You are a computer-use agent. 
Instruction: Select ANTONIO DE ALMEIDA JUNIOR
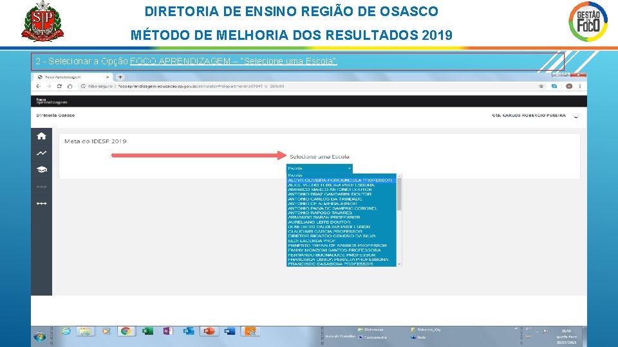click(341, 204)
